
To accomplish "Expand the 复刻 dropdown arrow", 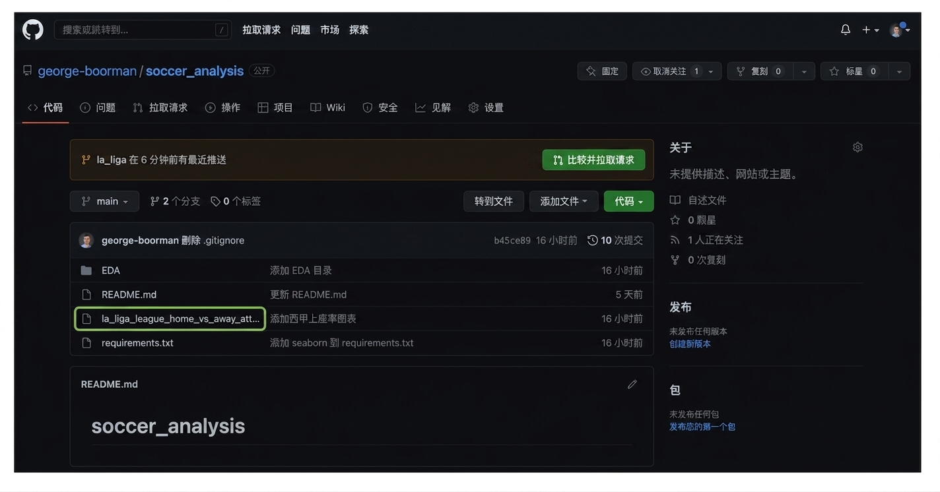I will (x=804, y=71).
